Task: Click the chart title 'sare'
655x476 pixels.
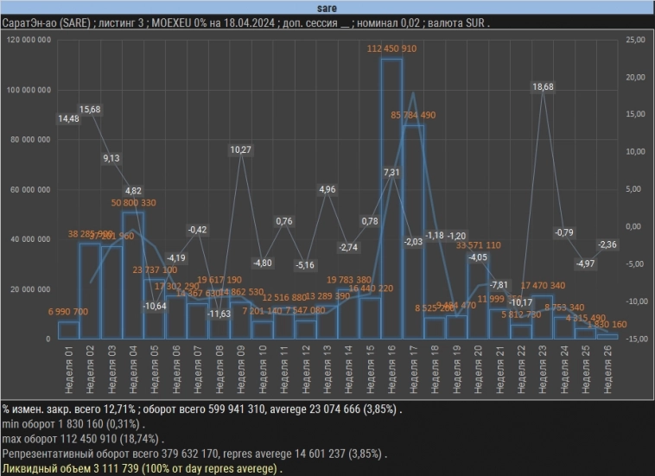Action: [x=327, y=8]
